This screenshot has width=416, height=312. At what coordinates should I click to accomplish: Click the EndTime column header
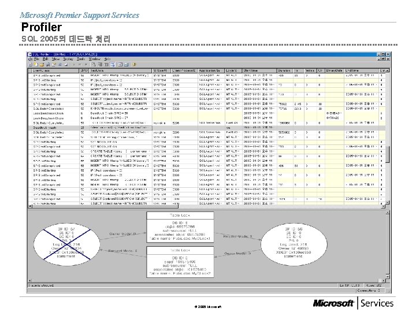click(362, 70)
